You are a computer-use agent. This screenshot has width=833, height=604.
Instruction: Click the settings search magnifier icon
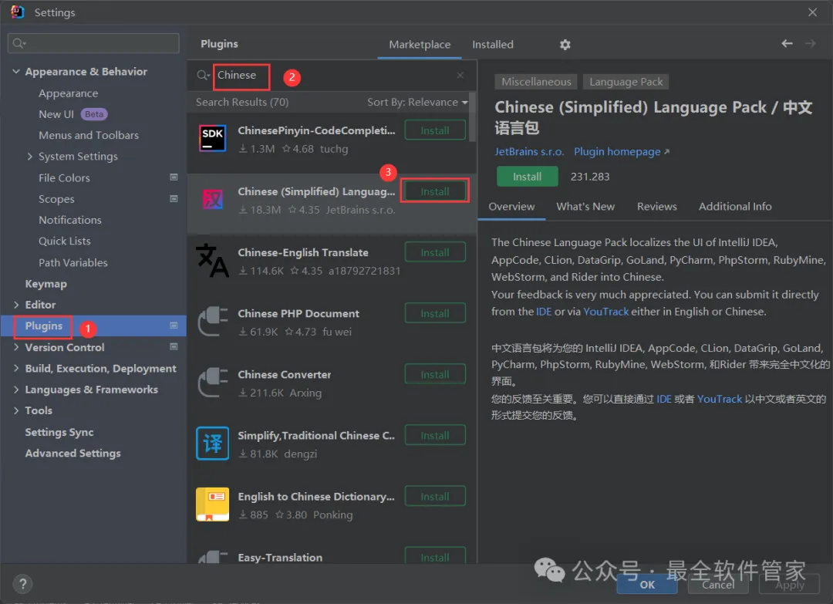[x=19, y=43]
